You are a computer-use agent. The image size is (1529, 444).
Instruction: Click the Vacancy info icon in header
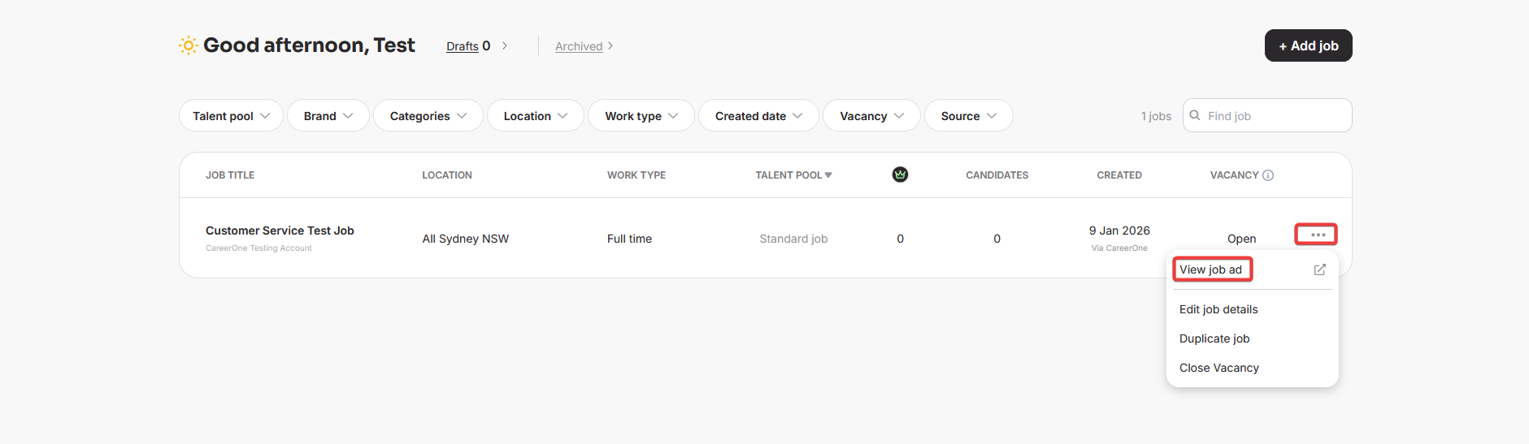[1268, 175]
